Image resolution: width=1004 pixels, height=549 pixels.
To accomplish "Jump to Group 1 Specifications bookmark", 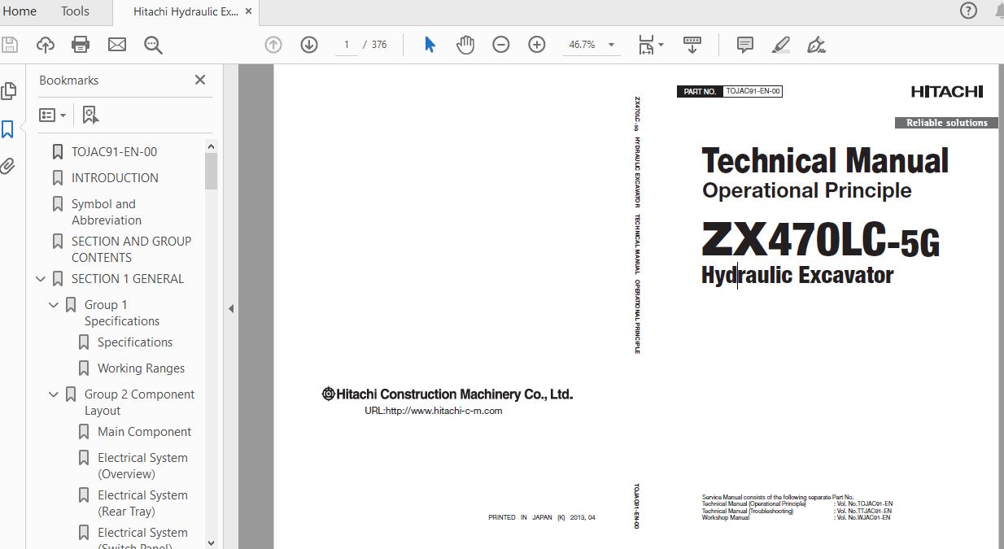I will [122, 313].
